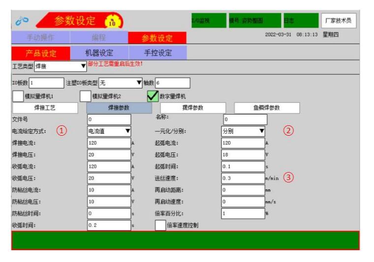Select the red 参数设定 main tab
The image size is (374, 262).
[x=157, y=38]
